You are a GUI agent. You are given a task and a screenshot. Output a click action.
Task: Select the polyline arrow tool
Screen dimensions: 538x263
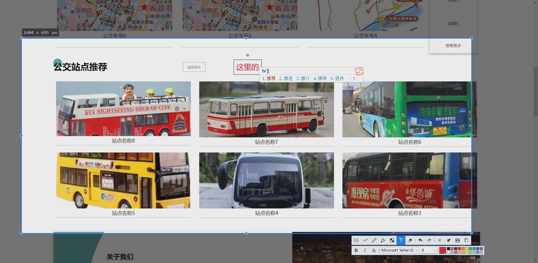click(365, 240)
